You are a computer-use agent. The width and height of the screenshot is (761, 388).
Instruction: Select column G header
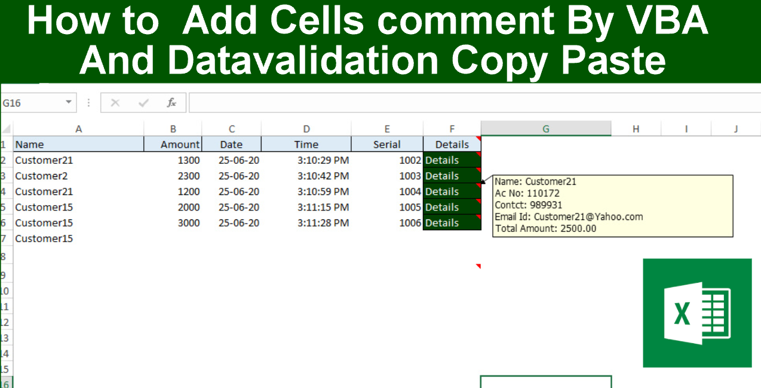coord(545,128)
